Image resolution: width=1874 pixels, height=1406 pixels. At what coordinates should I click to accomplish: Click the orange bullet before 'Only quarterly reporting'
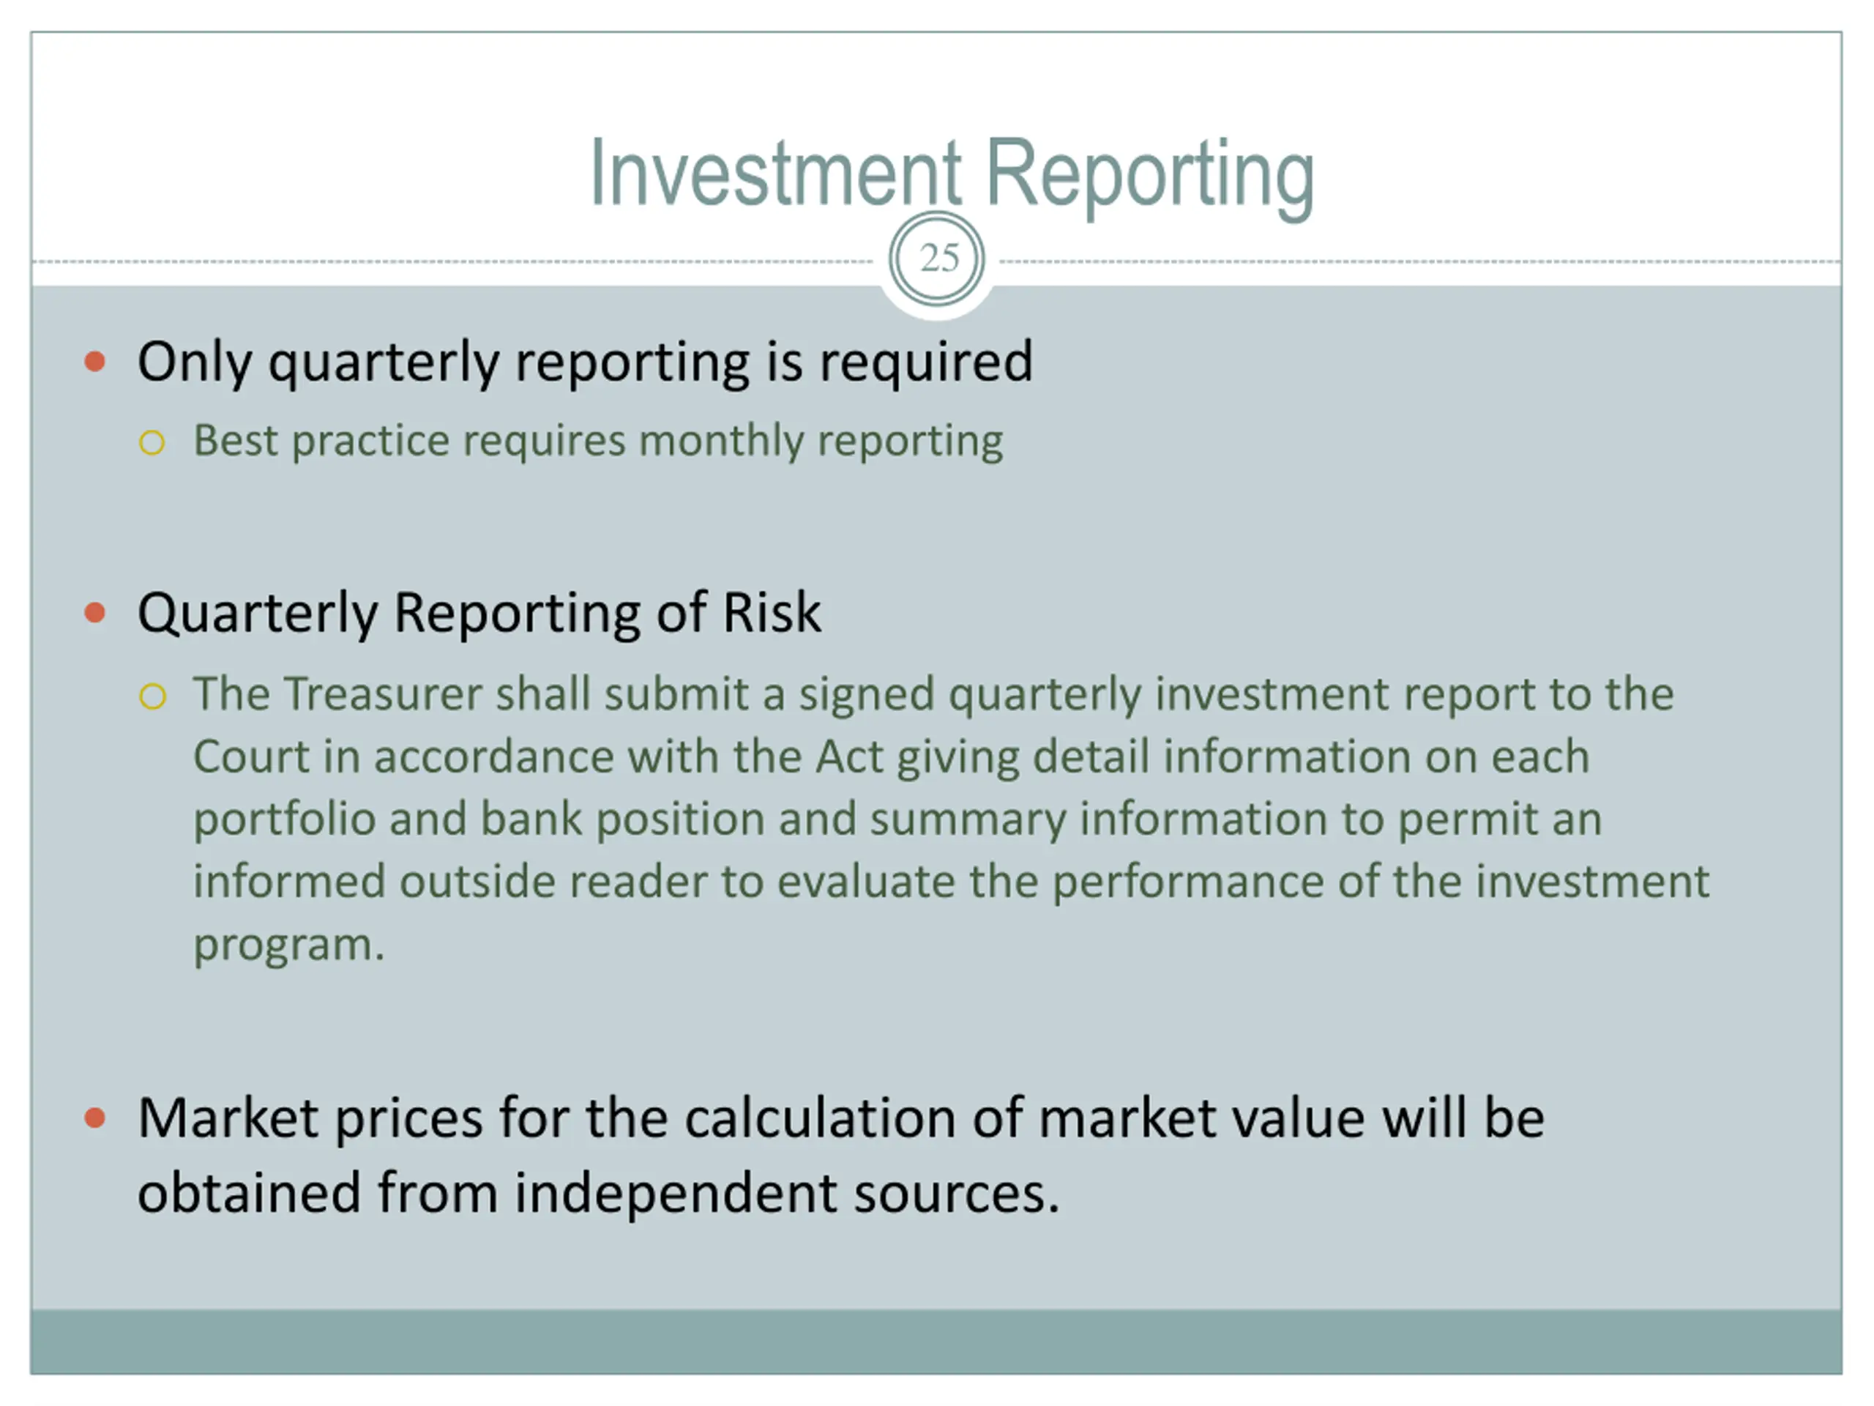click(x=96, y=362)
